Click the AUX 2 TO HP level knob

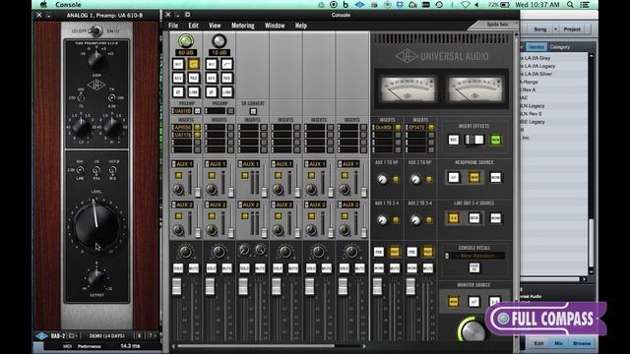(415, 179)
